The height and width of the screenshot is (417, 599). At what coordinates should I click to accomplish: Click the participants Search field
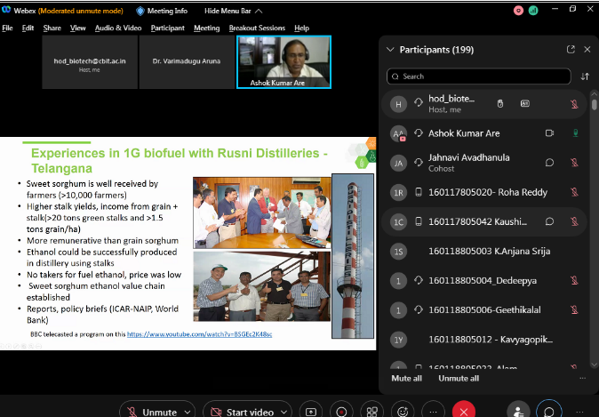479,76
